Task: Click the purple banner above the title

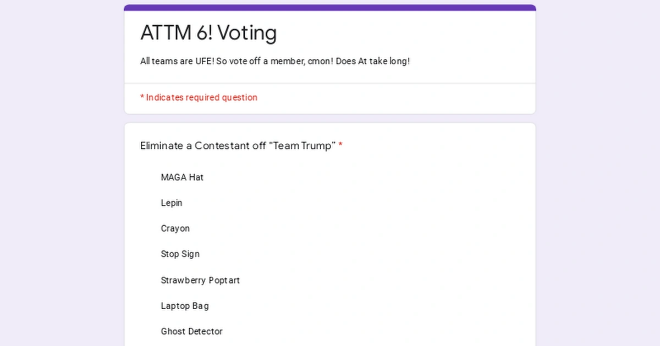Action: click(329, 7)
